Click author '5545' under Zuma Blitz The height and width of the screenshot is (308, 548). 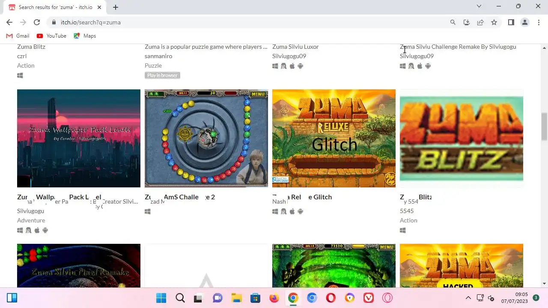pos(407,211)
